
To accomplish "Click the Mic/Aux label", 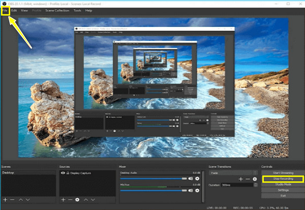I will 125,185.
